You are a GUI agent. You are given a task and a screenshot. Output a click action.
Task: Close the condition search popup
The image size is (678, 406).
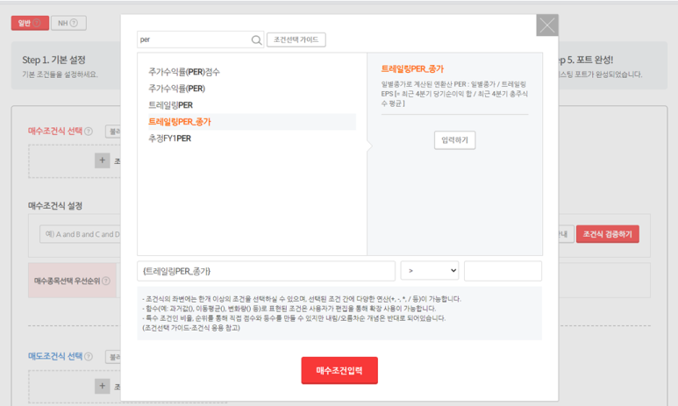tap(547, 25)
